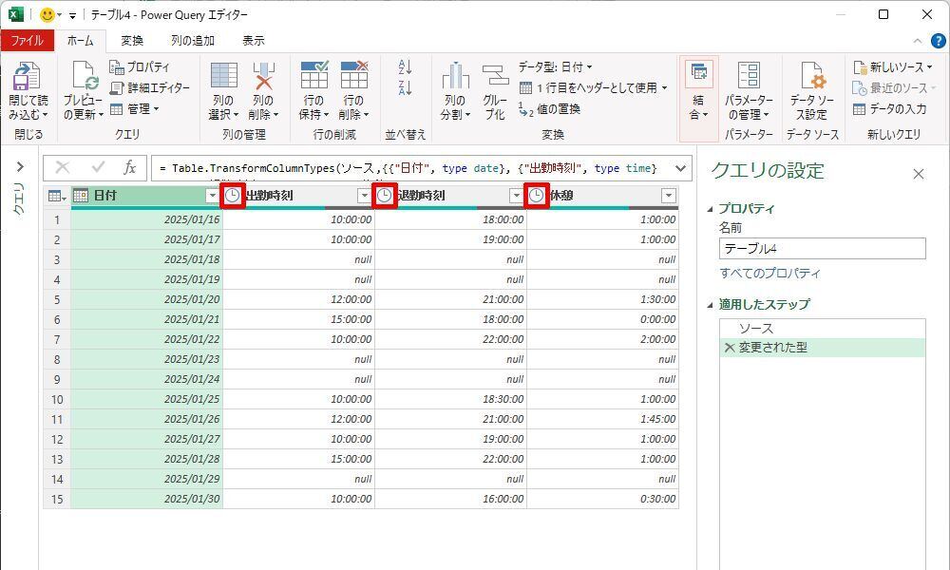Switch to the Add Column tab (列の追加)

coord(193,41)
